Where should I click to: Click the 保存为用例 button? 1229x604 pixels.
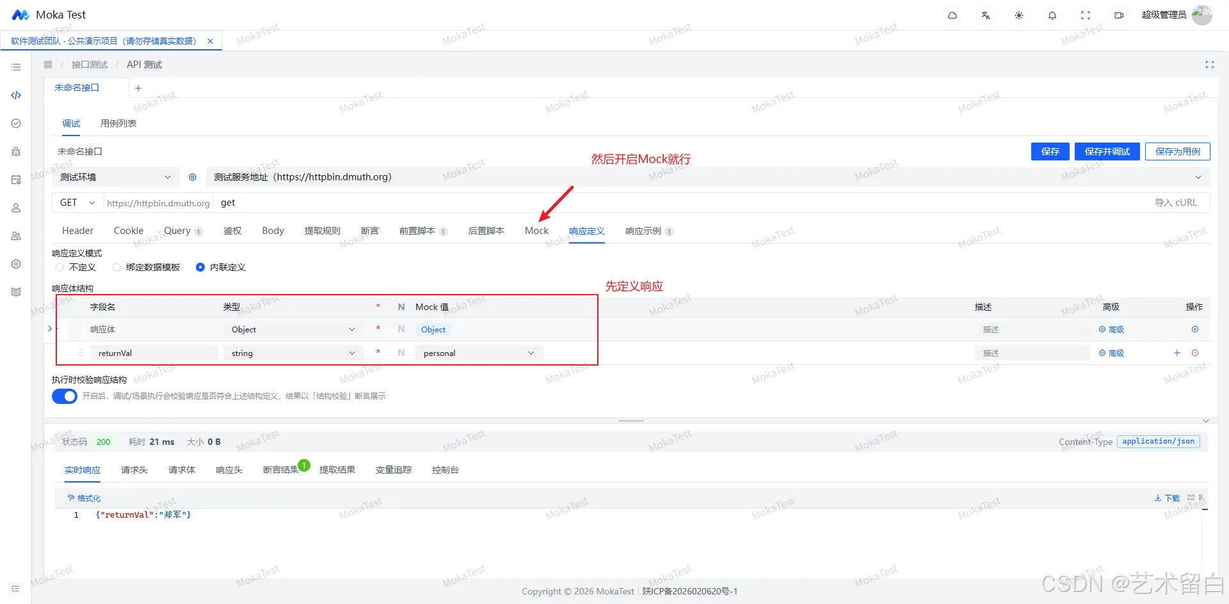[1178, 151]
